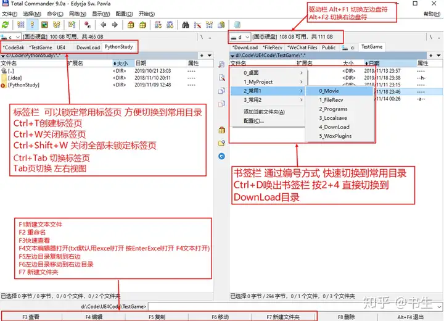The height and width of the screenshot is (321, 444).
Task: Switch to the Public tab in right panel
Action: coord(329,48)
